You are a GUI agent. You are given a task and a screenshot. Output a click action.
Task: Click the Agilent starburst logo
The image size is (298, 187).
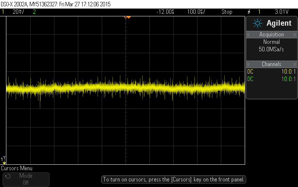pos(257,23)
